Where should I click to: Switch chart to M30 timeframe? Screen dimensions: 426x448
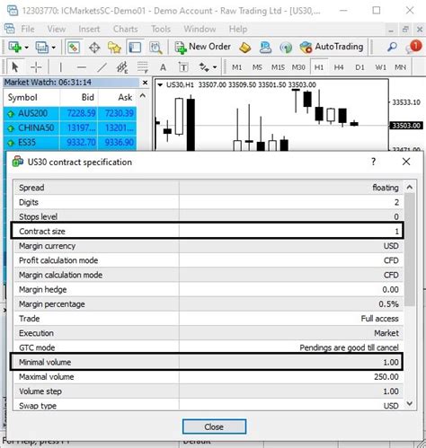point(298,67)
